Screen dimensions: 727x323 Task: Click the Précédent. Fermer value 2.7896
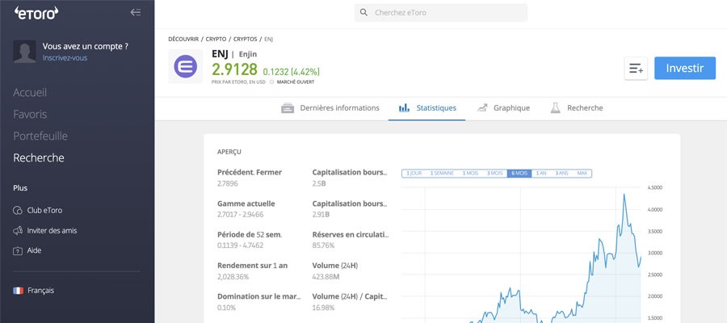[x=228, y=183]
